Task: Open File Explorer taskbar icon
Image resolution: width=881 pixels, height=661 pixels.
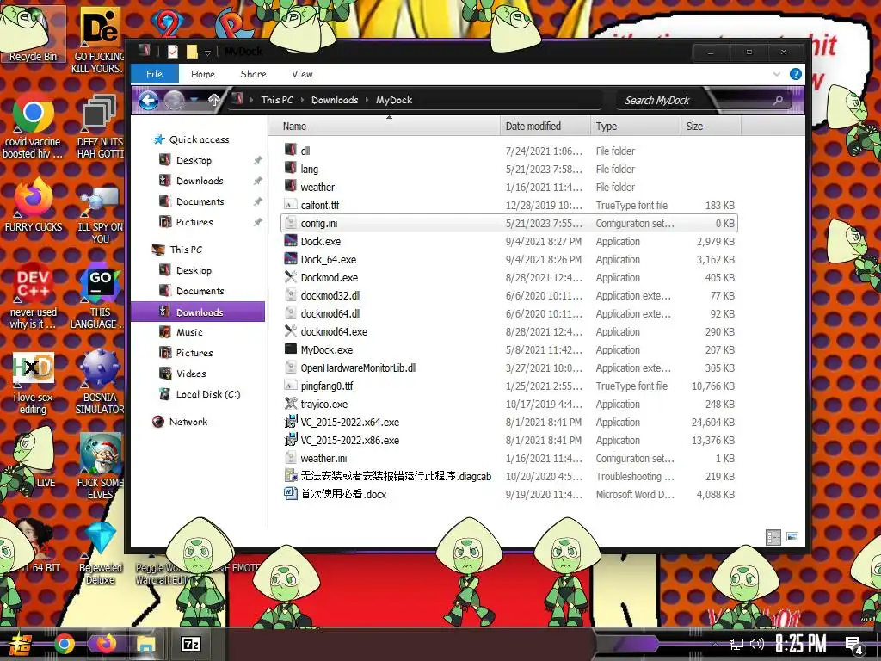Action: tap(146, 644)
